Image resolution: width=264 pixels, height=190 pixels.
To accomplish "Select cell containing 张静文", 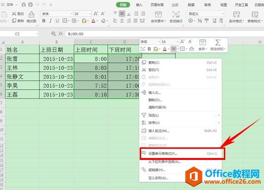I will pyautogui.click(x=23, y=77).
